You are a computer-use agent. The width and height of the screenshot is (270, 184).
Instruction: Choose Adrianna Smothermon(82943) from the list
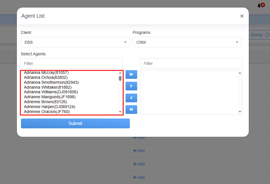coord(51,82)
